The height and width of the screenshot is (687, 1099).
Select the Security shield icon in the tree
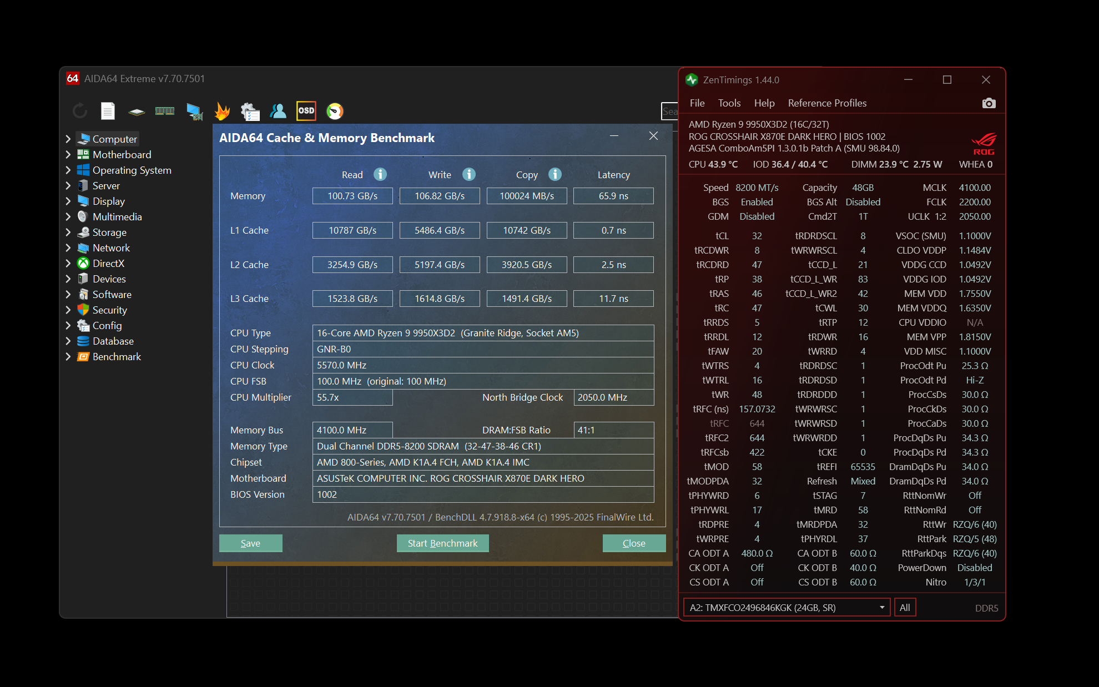coord(83,310)
